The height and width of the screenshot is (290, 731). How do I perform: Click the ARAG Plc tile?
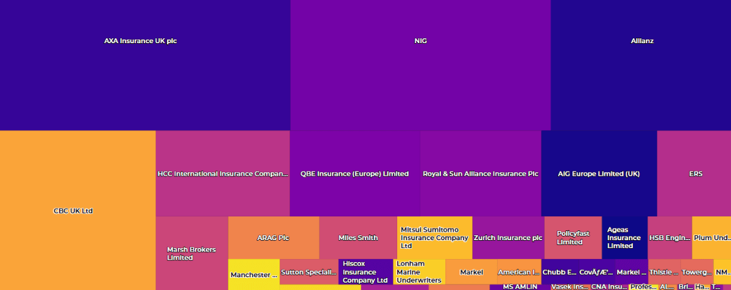[274, 237]
